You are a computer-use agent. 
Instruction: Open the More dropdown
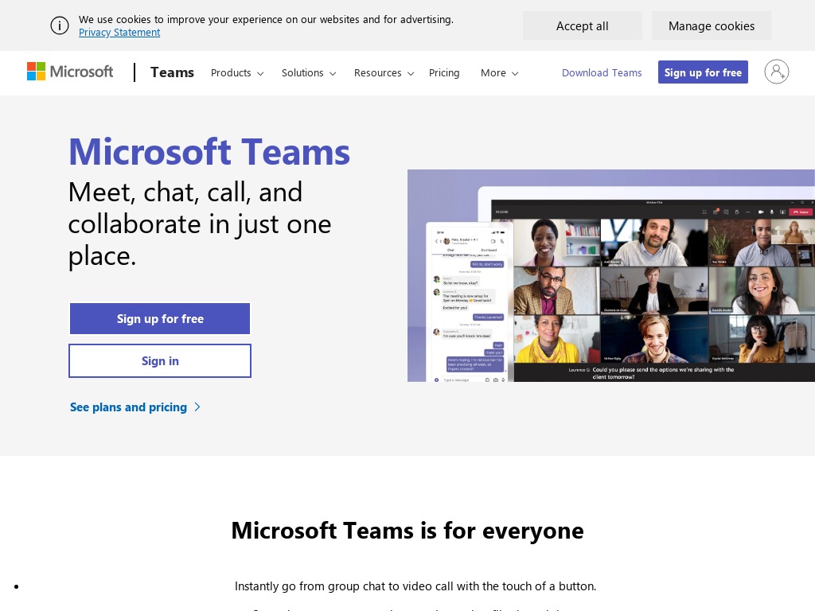[499, 72]
